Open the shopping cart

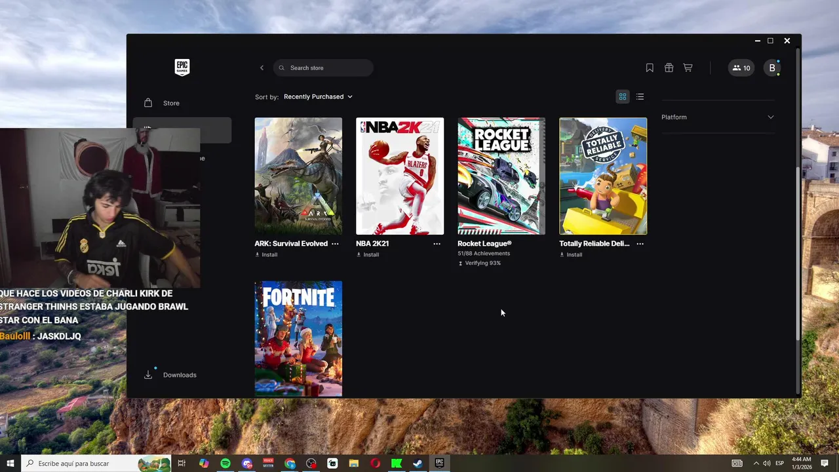[x=688, y=68]
